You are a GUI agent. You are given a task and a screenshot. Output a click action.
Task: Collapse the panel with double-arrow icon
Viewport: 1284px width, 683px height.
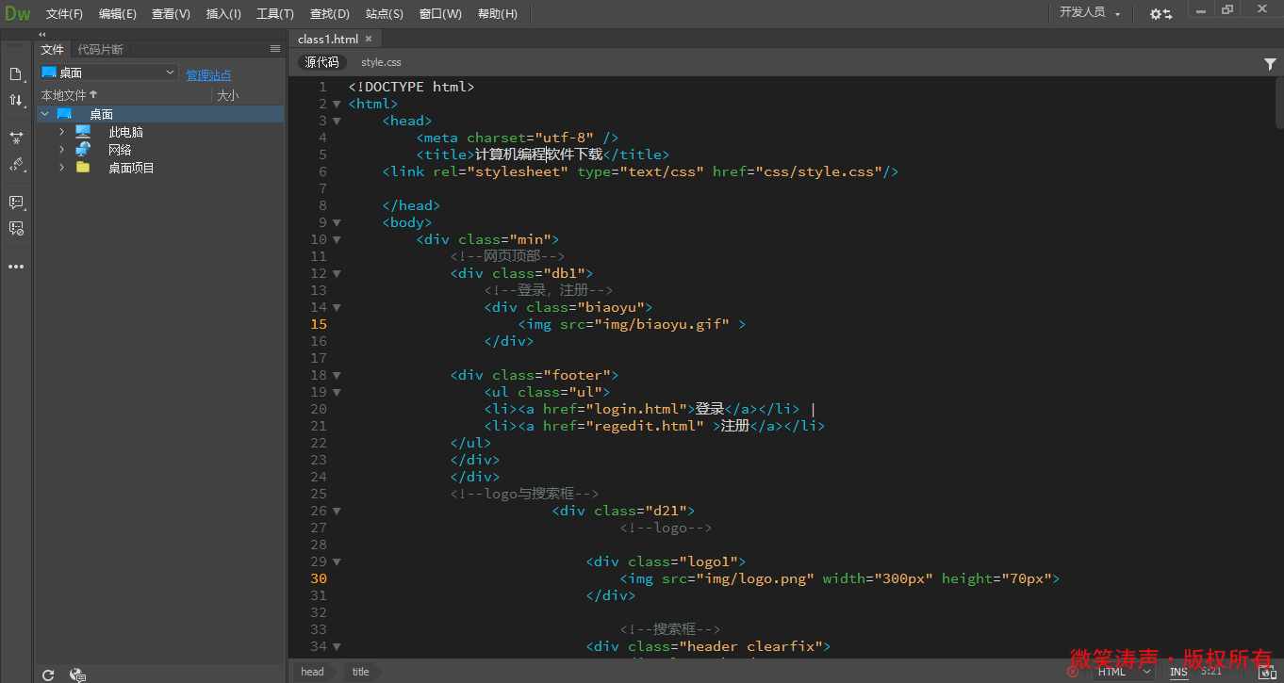pos(41,34)
